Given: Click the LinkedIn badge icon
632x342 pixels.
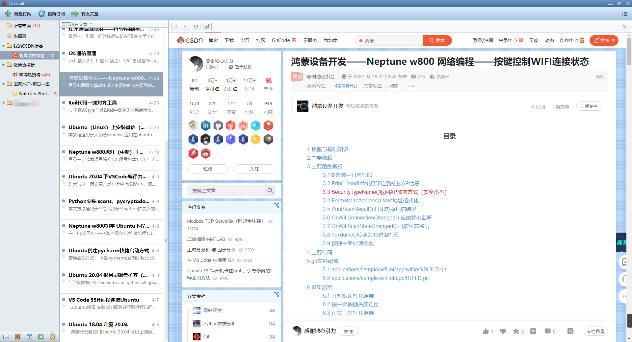Looking at the screenshot, I should (206, 125).
